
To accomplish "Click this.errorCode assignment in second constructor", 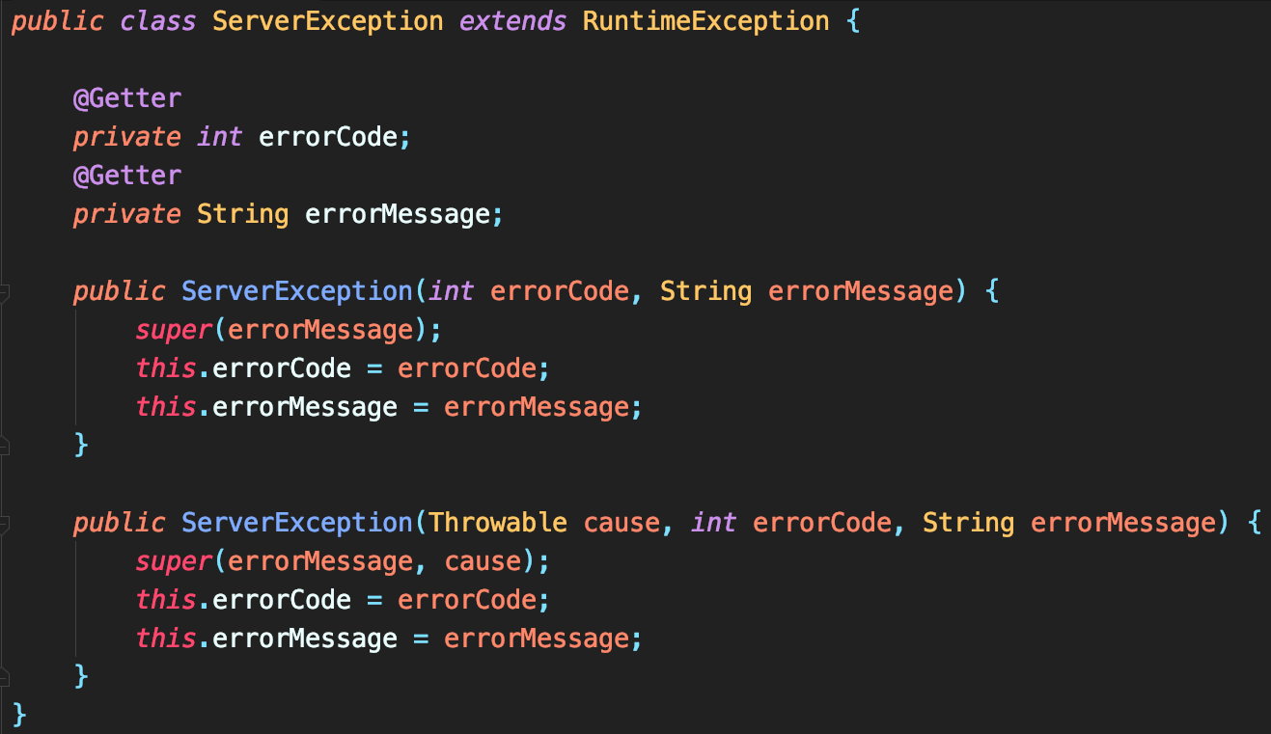I will 281,600.
